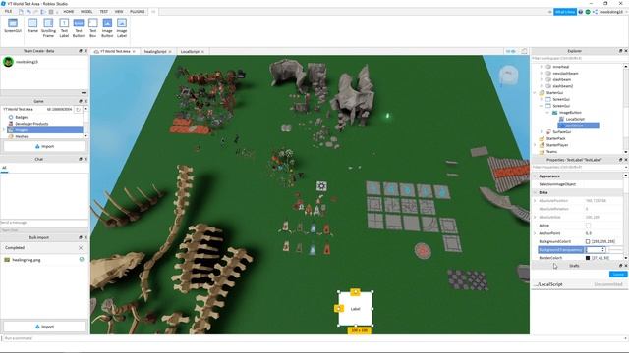The height and width of the screenshot is (353, 629).
Task: Switch to the PLUGINS ribbon tab
Action: (x=138, y=12)
